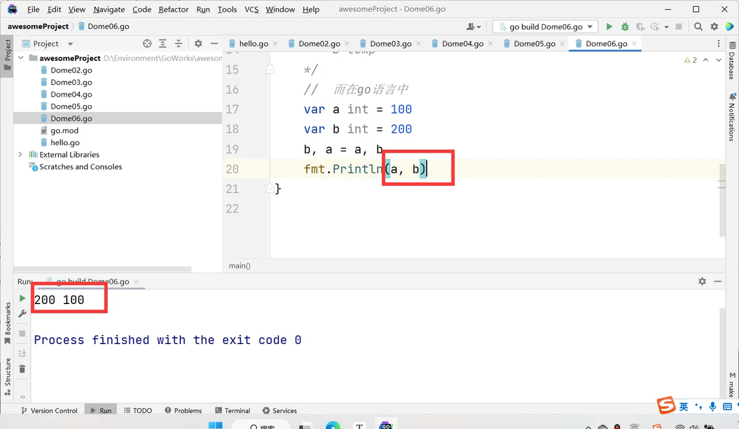Select Dome02.go in project tree

pyautogui.click(x=71, y=70)
